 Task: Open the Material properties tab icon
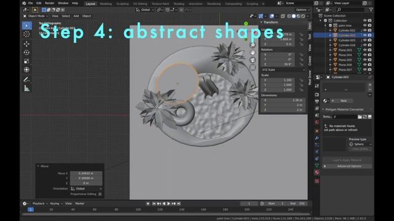coord(317,173)
